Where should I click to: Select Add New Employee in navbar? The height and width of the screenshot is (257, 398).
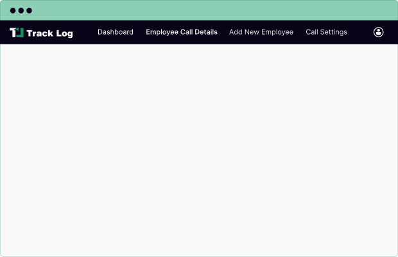(261, 32)
